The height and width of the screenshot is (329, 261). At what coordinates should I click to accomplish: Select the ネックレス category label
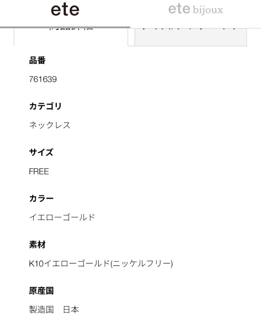[x=49, y=125]
